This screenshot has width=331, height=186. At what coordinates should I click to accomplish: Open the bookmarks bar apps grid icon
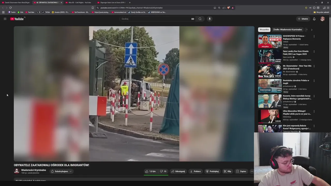click(3, 12)
